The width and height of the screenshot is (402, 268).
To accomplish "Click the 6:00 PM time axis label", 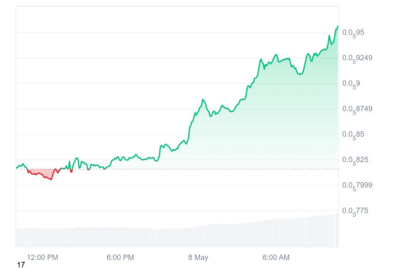I will [x=120, y=257].
